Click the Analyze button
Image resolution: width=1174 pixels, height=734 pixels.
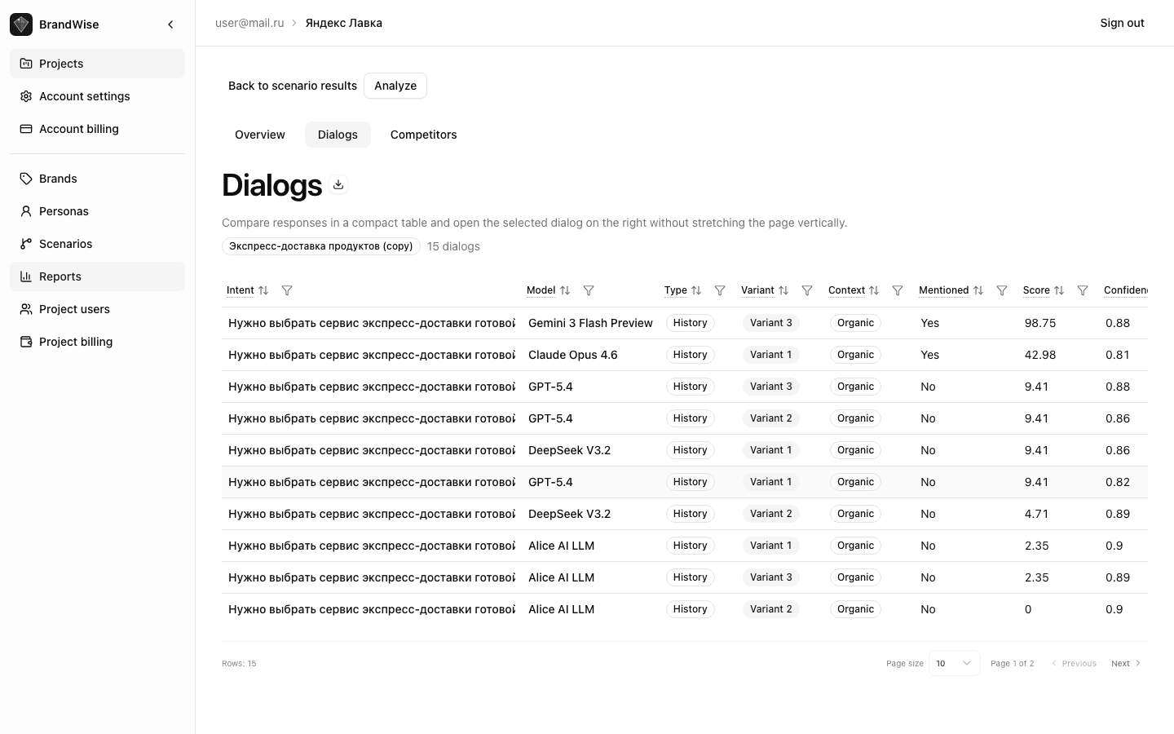coord(395,86)
